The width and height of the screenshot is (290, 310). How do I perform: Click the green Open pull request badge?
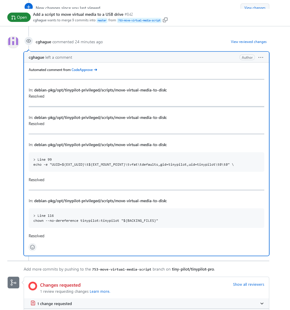(19, 17)
